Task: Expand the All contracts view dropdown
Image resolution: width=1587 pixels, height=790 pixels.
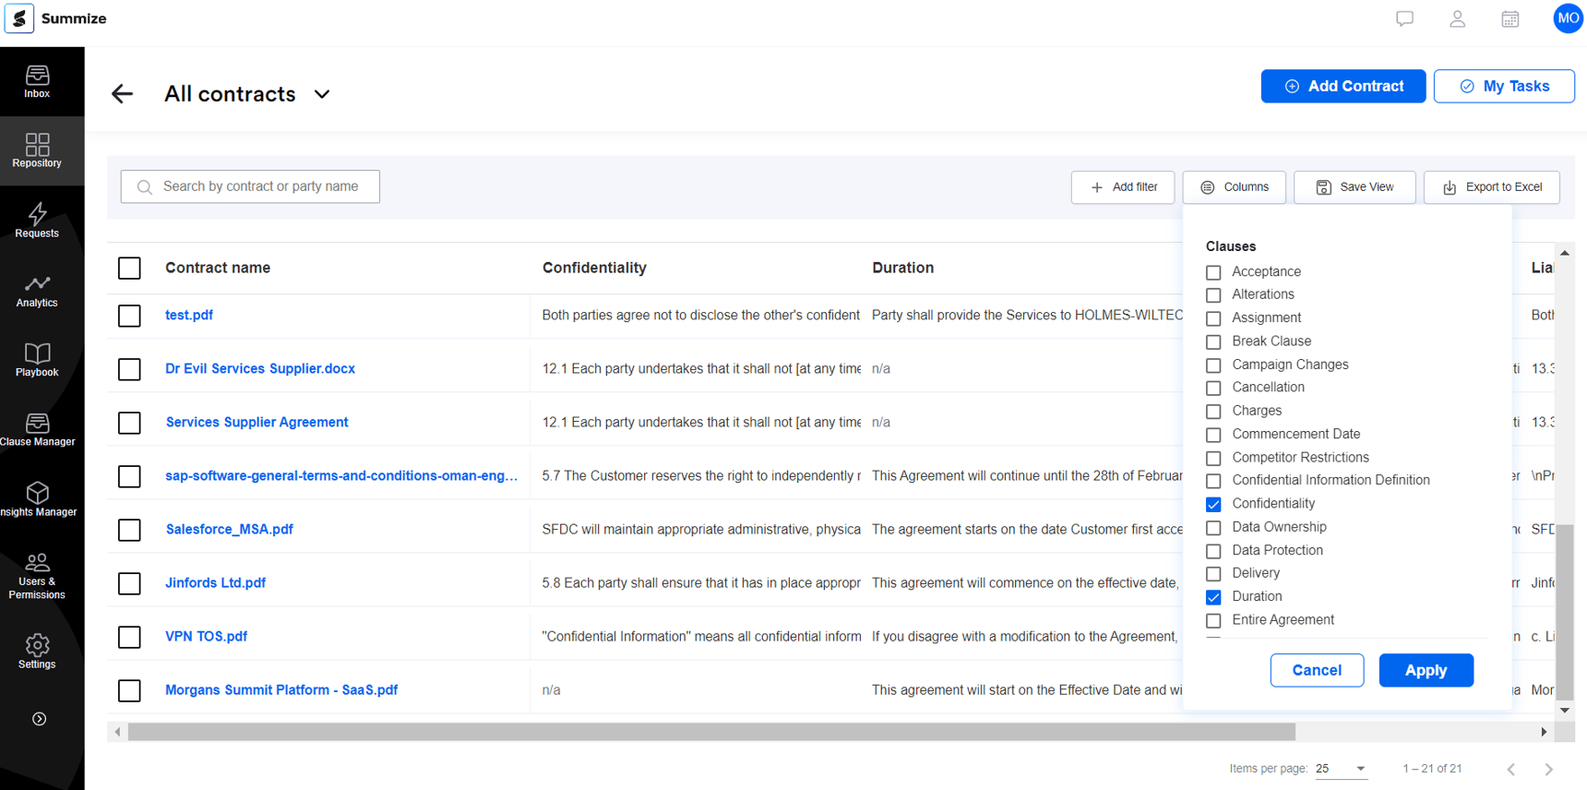Action: click(322, 94)
